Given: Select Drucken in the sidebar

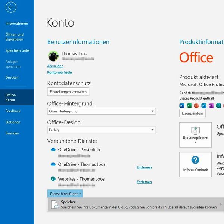Looking at the screenshot, I should [12, 77].
